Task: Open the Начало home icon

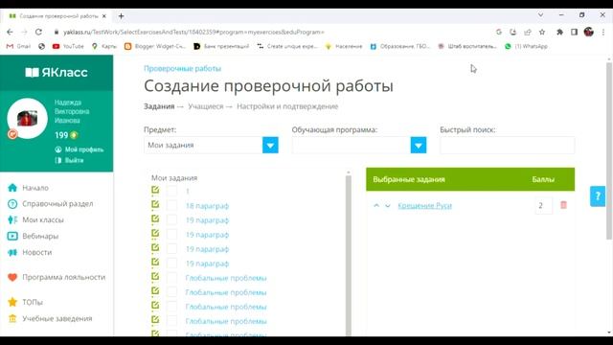Action: [12, 188]
